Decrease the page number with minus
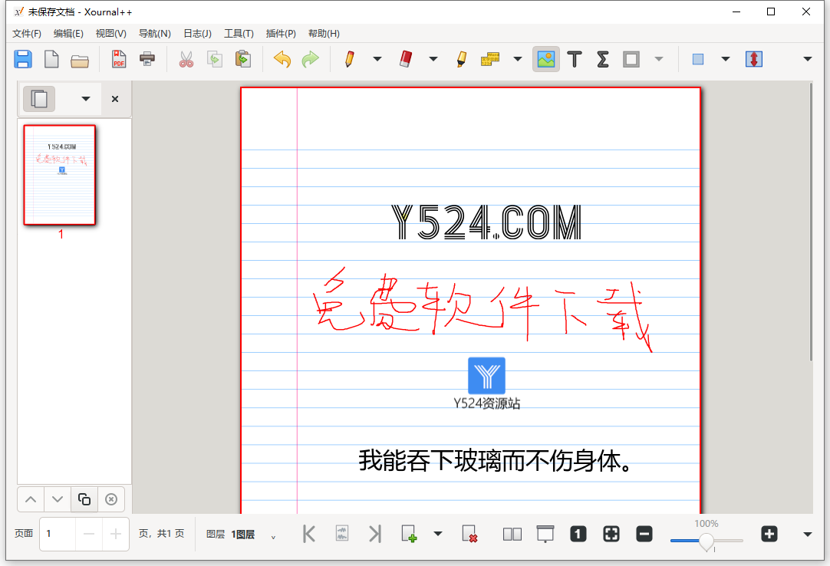Screen dimensions: 830x566 click(89, 534)
